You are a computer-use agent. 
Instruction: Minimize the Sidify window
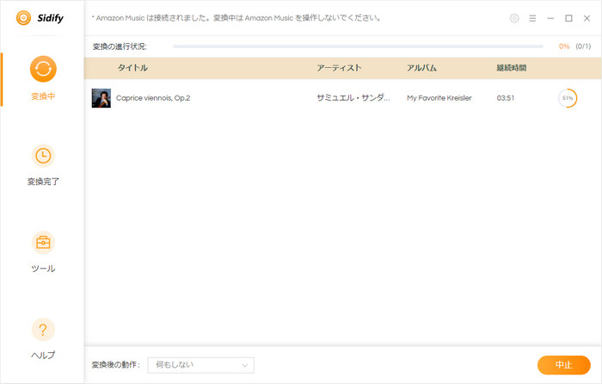(x=550, y=18)
